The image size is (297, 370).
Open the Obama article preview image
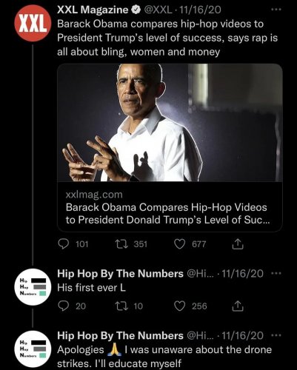170,123
